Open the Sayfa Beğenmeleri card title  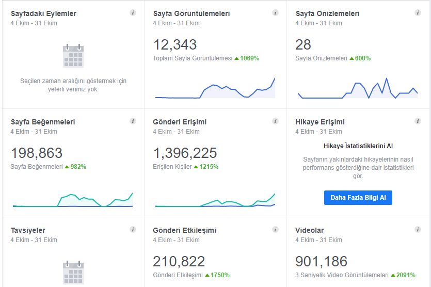click(43, 122)
